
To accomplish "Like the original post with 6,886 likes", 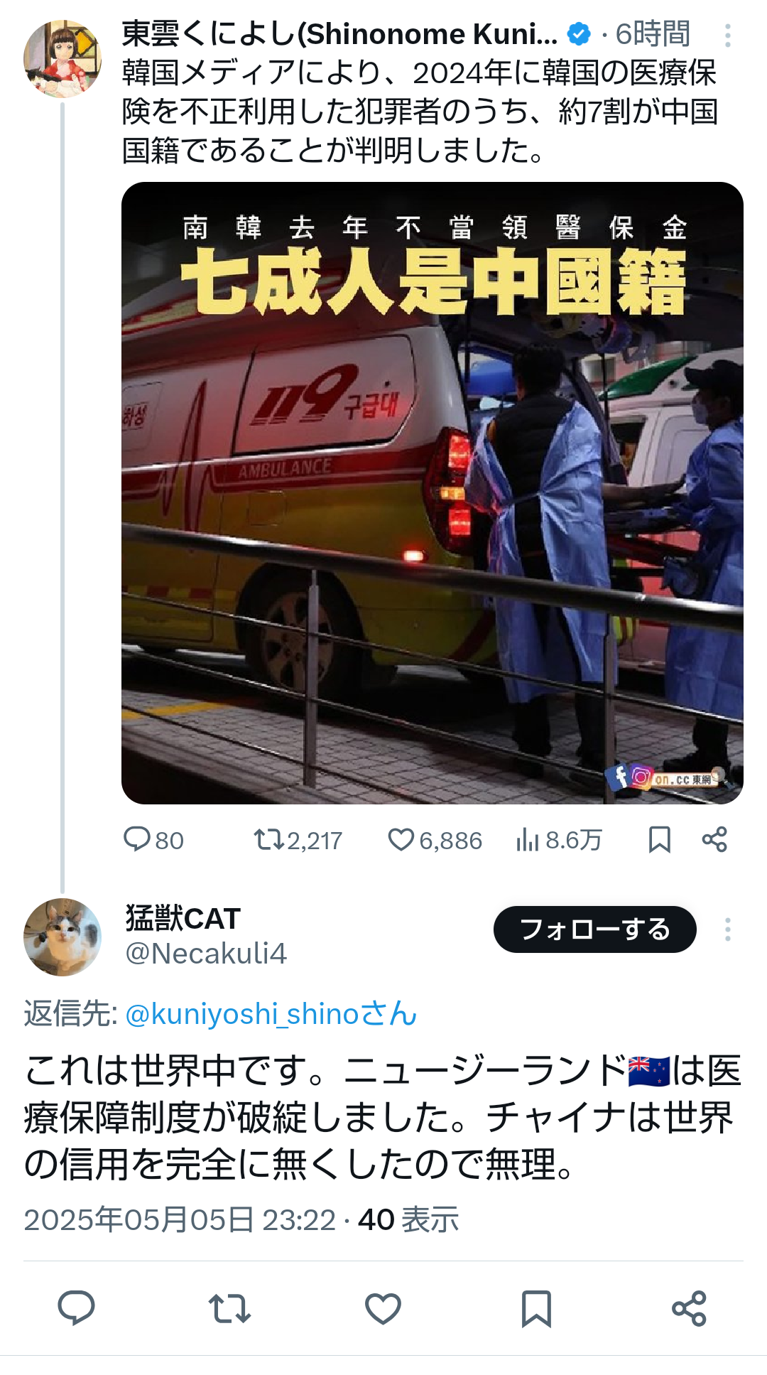I will 435,840.
